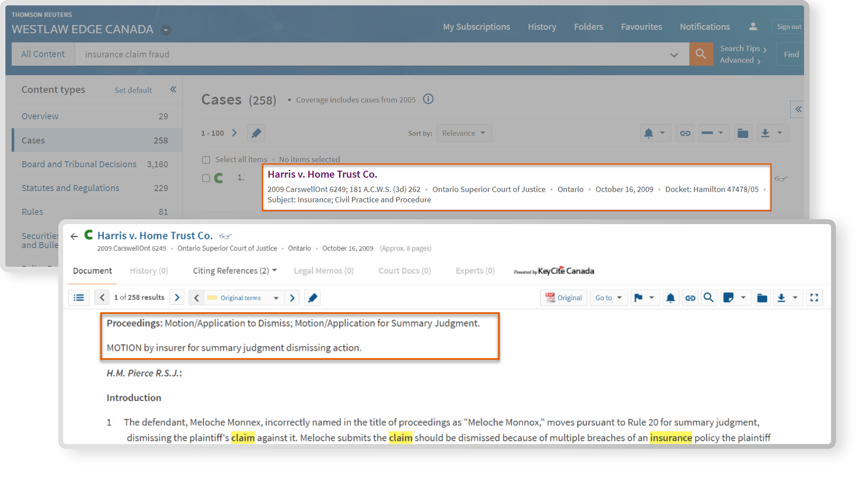Click the green KeyCite C flag in document header

click(x=89, y=235)
